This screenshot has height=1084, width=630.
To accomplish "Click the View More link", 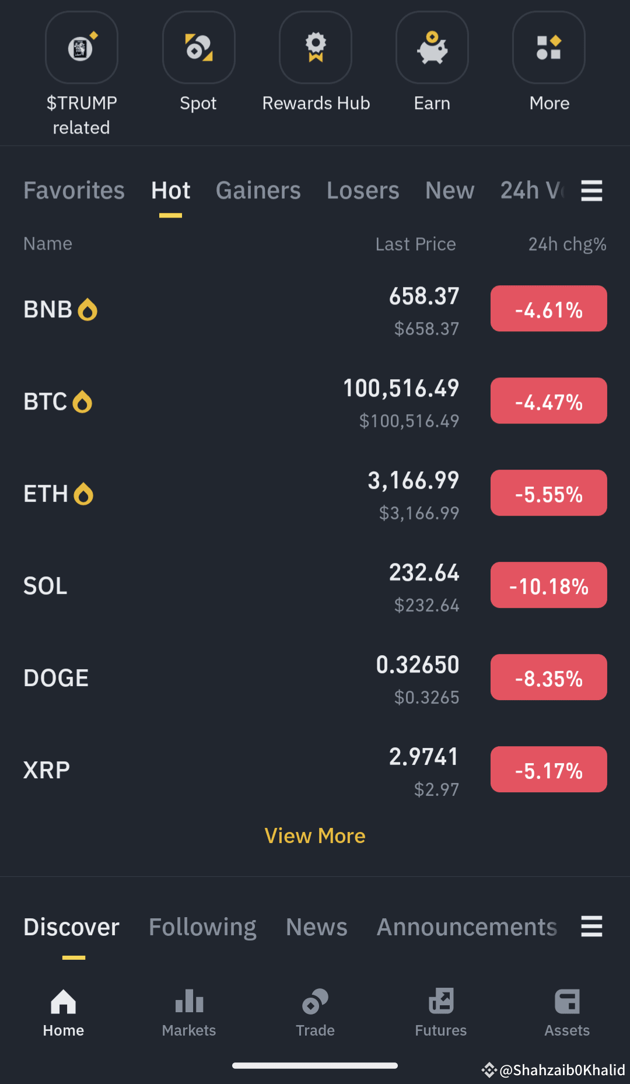I will (x=315, y=836).
